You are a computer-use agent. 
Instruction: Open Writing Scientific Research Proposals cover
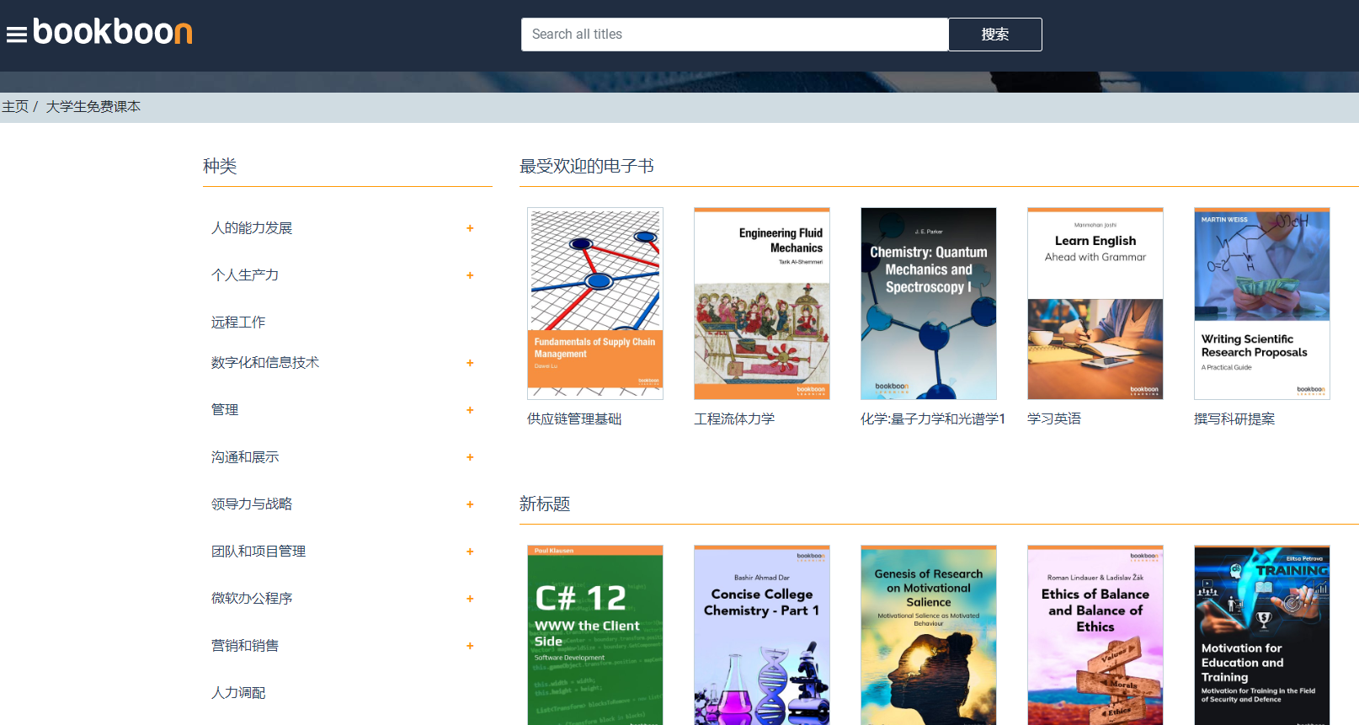coord(1262,303)
